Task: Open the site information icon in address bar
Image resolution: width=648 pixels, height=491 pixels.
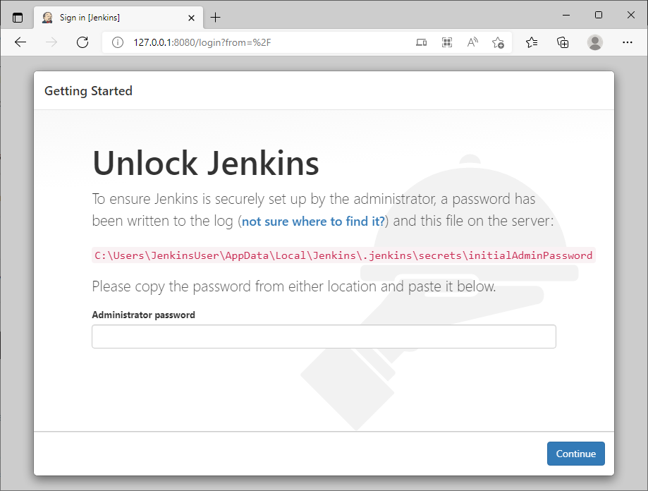Action: (x=118, y=42)
